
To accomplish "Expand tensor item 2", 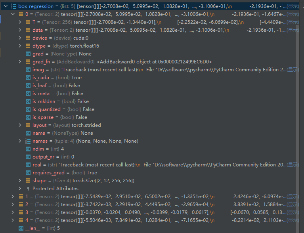I will (x=13, y=204).
